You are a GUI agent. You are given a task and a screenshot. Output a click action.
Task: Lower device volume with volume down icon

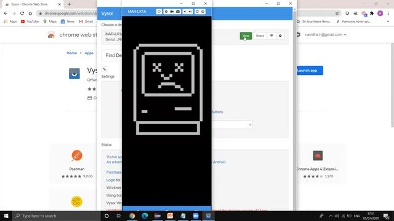[185, 12]
